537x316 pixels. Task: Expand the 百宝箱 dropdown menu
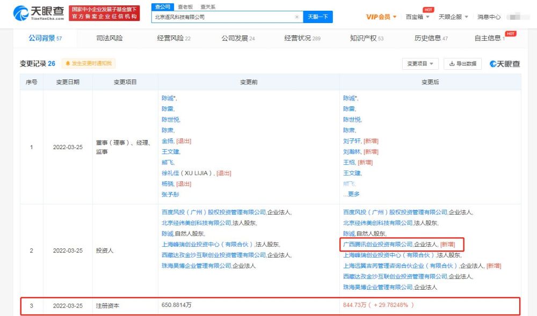point(417,17)
